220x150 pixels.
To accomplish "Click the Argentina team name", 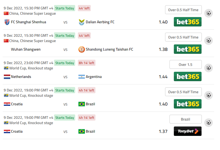I will (x=94, y=77).
